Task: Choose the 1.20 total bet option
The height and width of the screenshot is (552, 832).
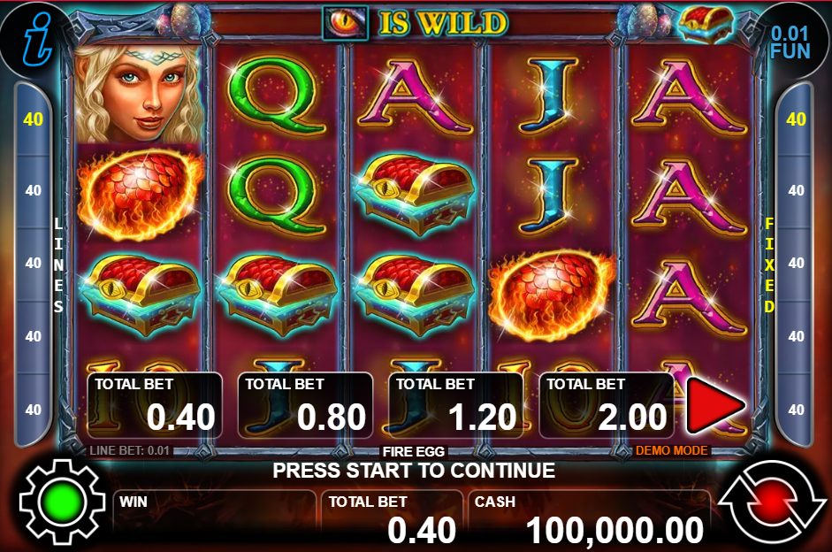Action: pyautogui.click(x=456, y=405)
